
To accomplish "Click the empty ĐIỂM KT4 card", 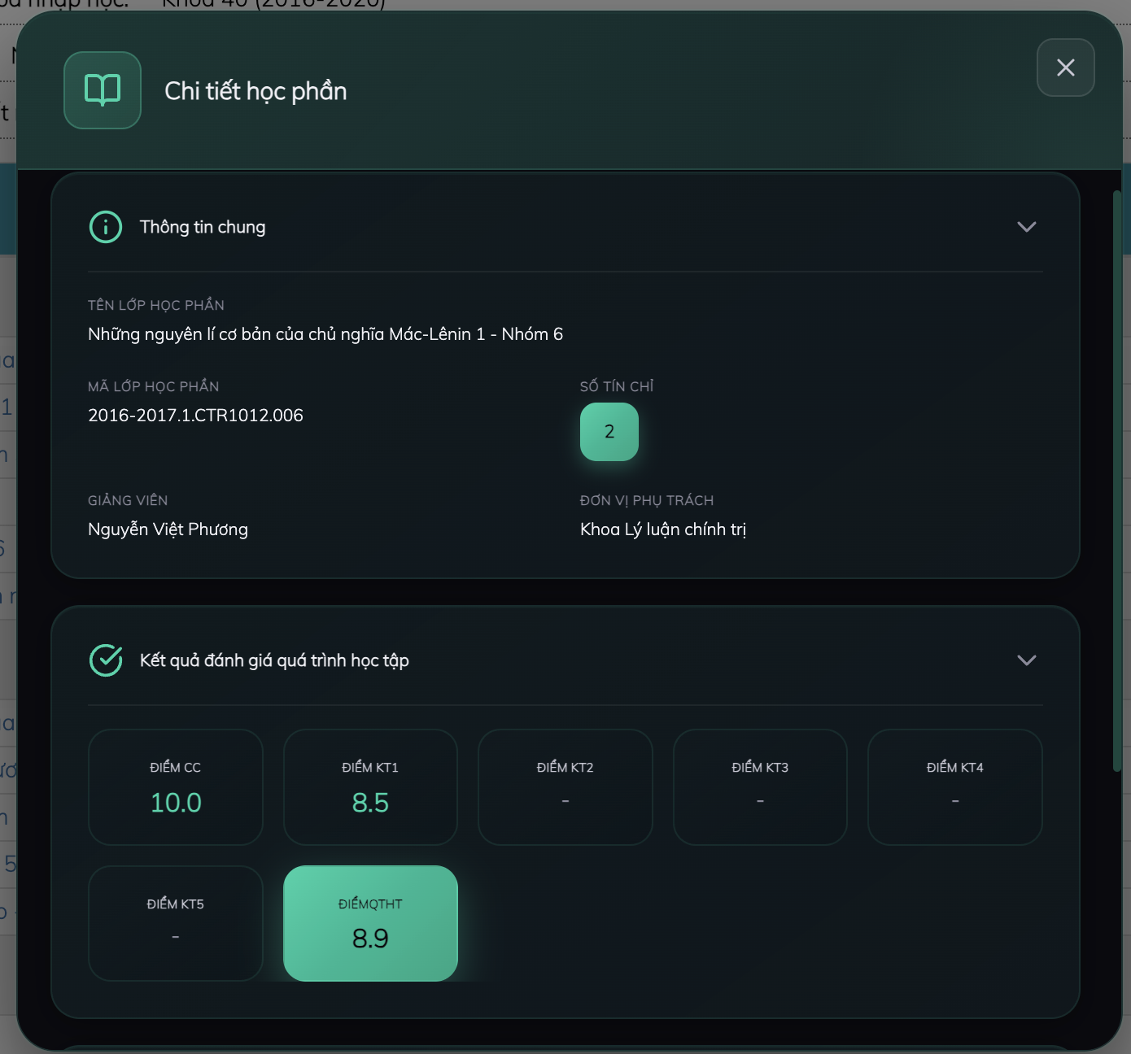I will (955, 787).
